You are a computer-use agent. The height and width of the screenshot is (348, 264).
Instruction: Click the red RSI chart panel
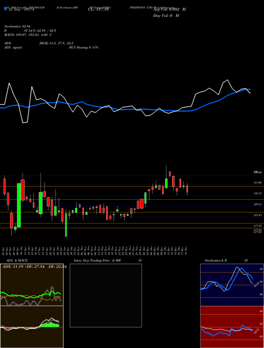tap(232, 327)
